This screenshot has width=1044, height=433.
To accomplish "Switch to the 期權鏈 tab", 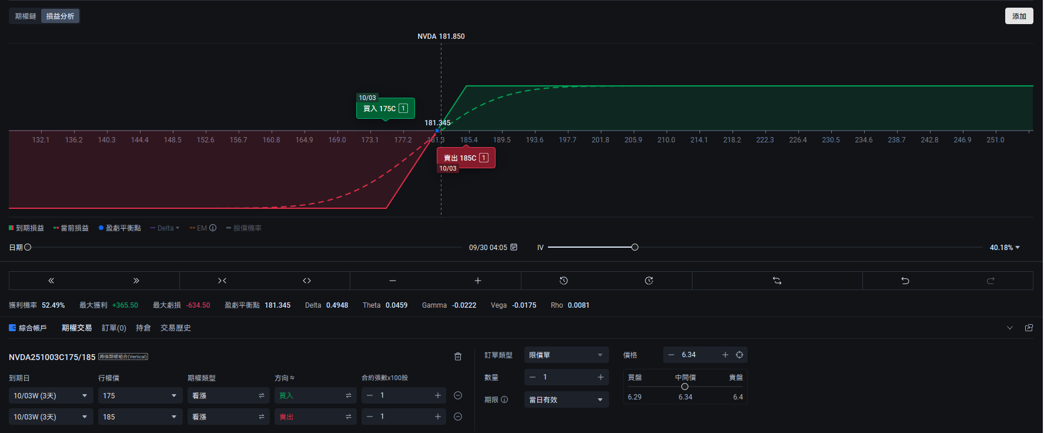I will pos(25,16).
